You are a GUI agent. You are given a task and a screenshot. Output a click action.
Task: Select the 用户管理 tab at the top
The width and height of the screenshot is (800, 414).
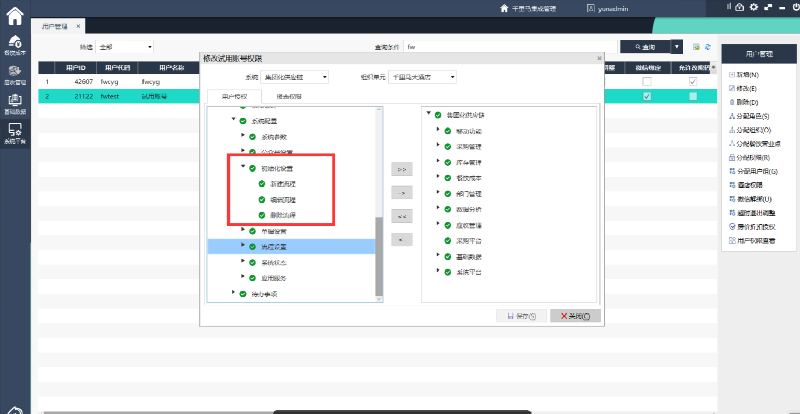55,26
